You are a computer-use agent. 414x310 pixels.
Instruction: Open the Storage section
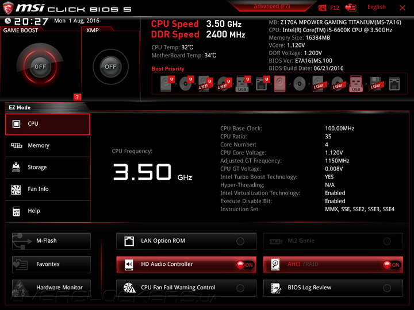tap(48, 168)
